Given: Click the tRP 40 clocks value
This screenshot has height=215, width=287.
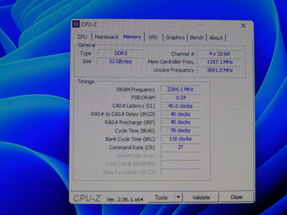Looking at the screenshot, I should pyautogui.click(x=180, y=122).
